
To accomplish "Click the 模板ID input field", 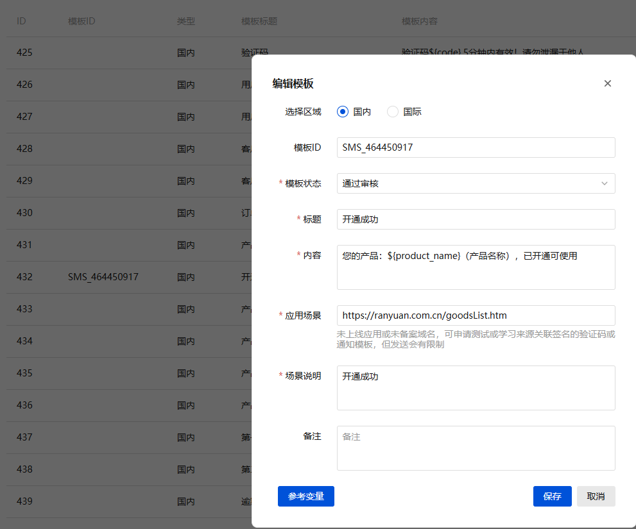I will click(476, 147).
